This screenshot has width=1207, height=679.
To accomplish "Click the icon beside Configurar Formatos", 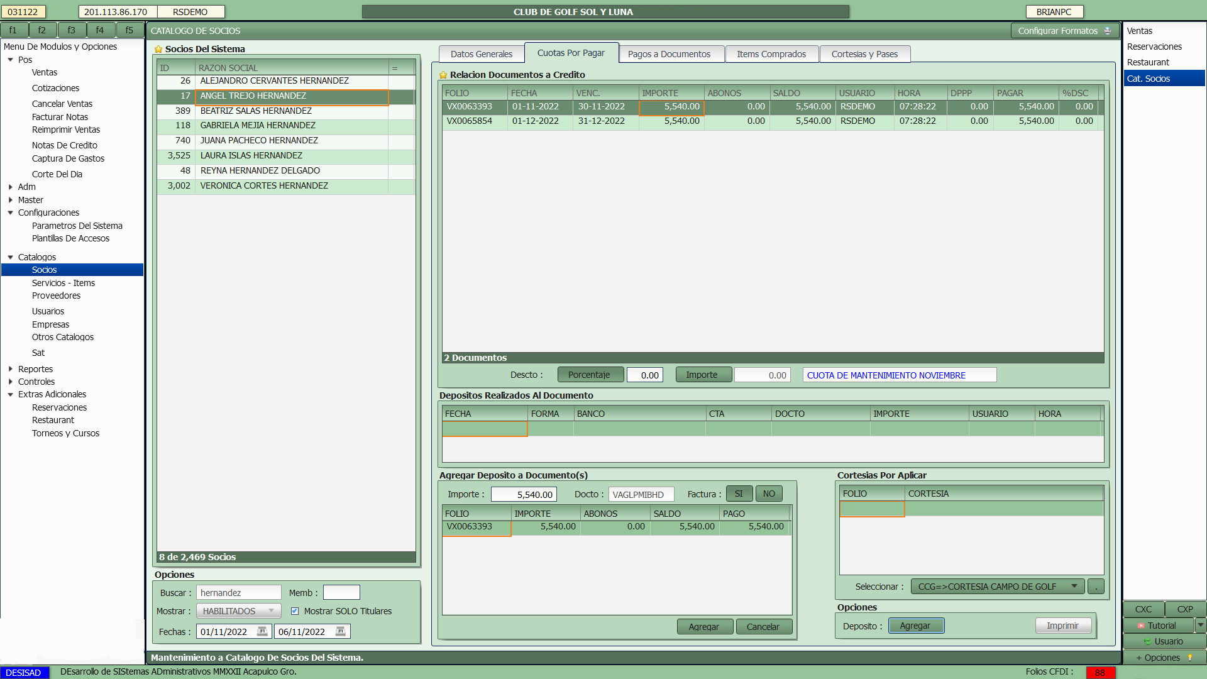I will [1108, 31].
